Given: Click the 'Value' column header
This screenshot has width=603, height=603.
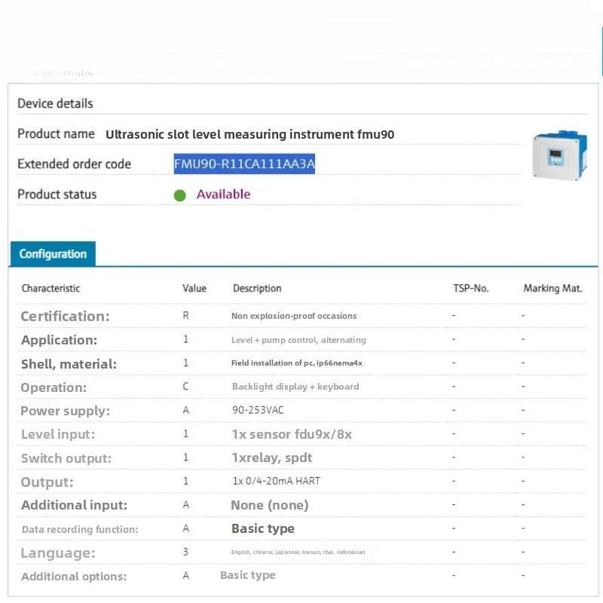Looking at the screenshot, I should point(194,289).
